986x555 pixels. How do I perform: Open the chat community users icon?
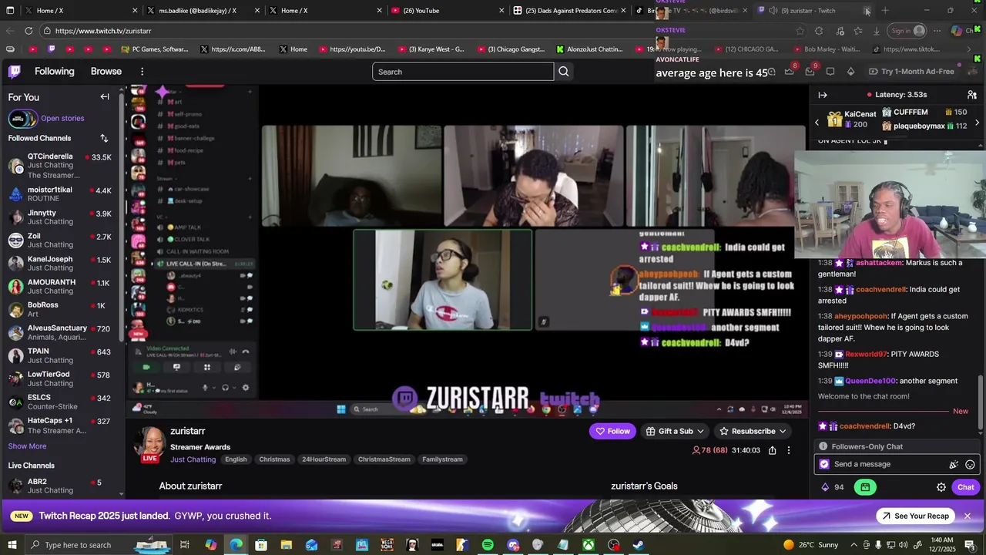[972, 95]
